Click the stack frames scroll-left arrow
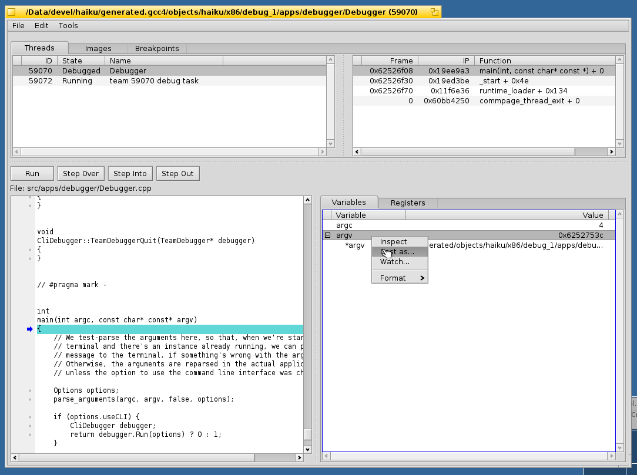Image resolution: width=637 pixels, height=475 pixels. (x=357, y=152)
